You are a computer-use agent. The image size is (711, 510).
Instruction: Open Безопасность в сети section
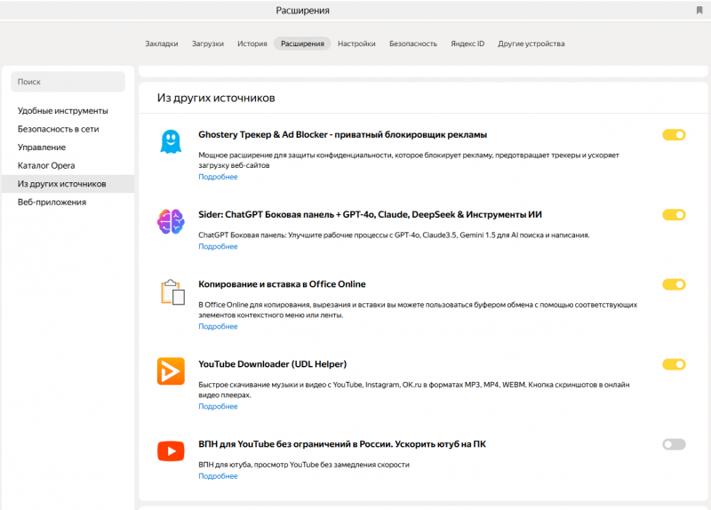click(68, 129)
